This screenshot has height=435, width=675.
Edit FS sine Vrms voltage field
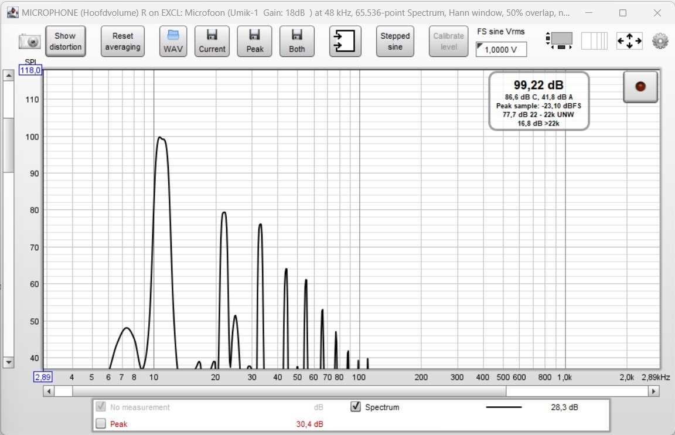[501, 49]
